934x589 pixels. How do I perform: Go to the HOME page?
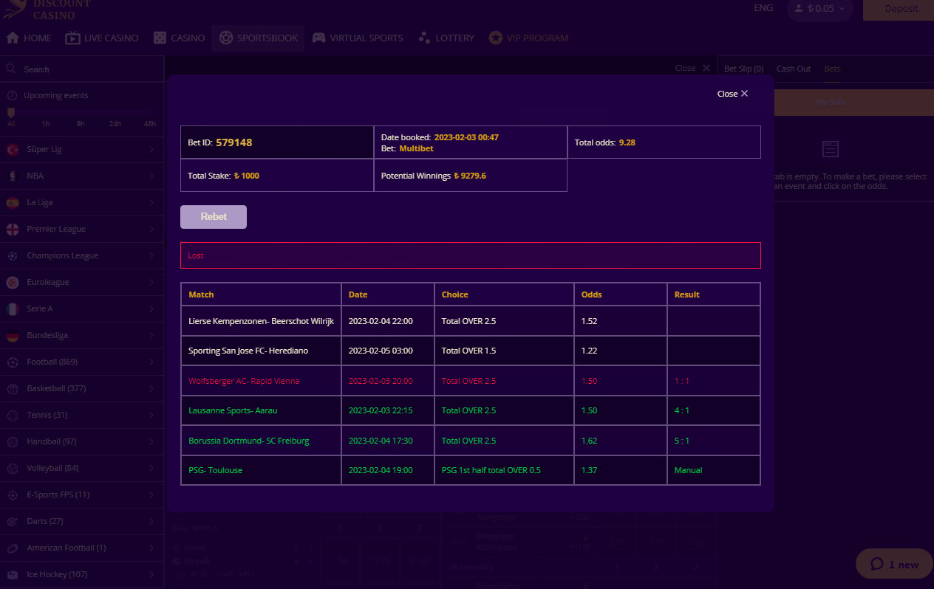pos(29,38)
